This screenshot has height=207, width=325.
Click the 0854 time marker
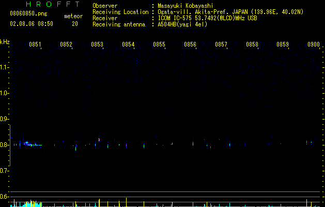pyautogui.click(x=128, y=44)
